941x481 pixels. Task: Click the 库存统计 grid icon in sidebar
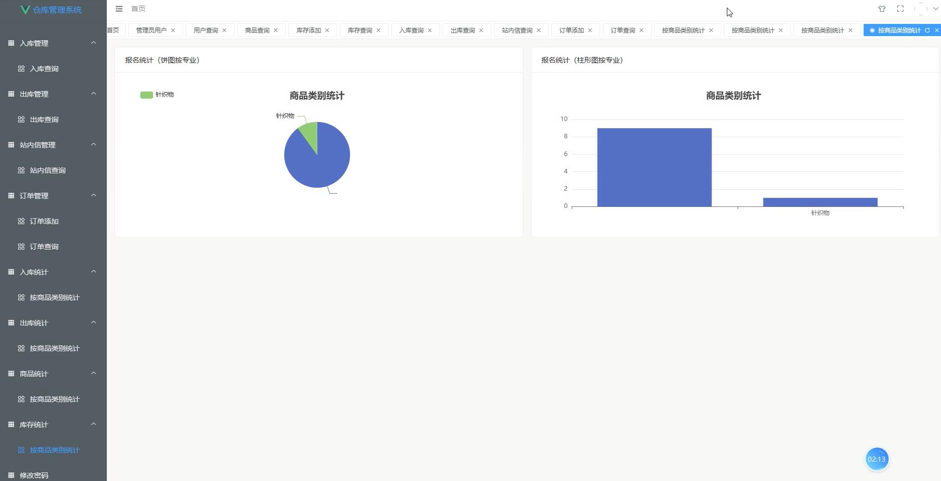11,424
